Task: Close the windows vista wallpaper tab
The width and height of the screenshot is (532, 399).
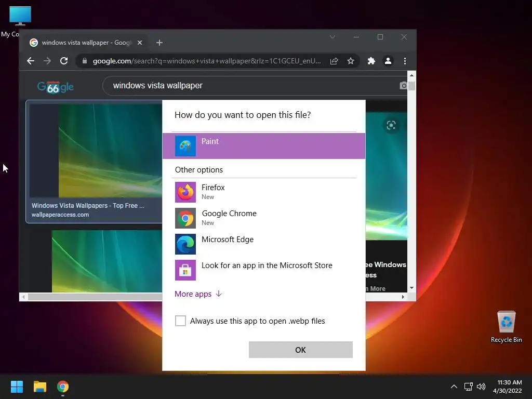Action: 139,43
